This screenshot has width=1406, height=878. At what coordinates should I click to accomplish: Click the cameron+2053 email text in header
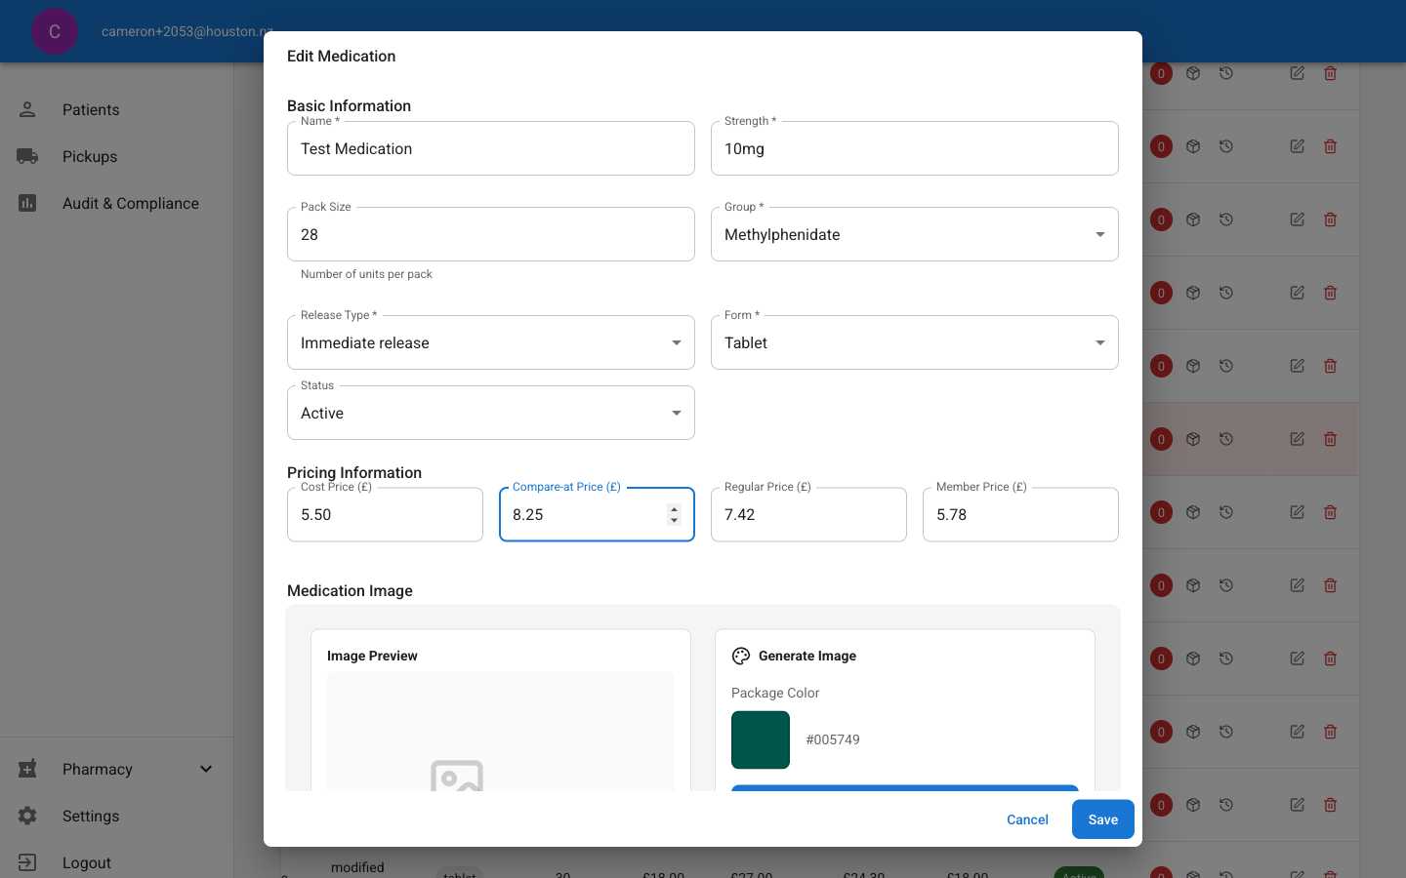[186, 31]
